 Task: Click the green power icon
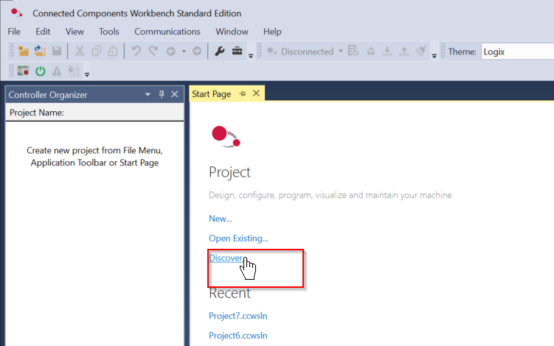coord(41,71)
